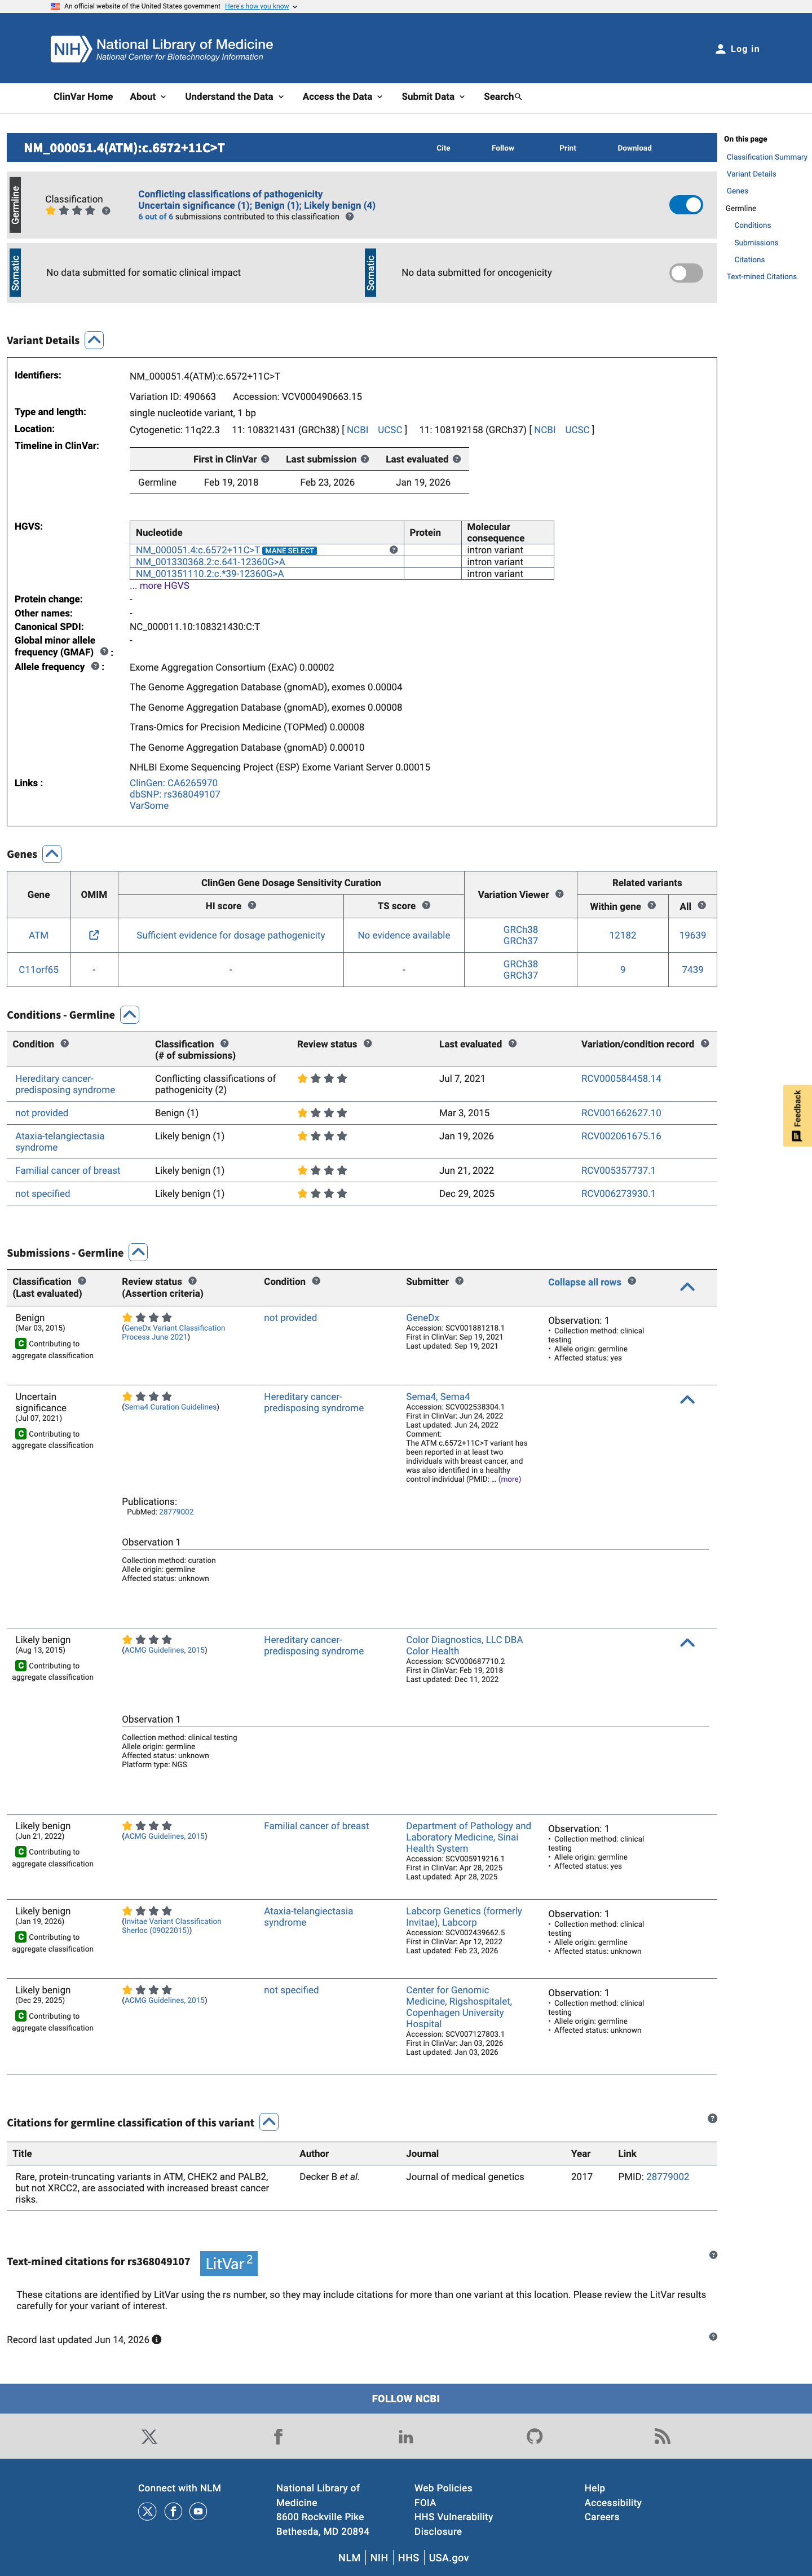Click help icon in MANE SELECT nucleotide row
Viewport: 812px width, 2576px height.
[x=393, y=550]
